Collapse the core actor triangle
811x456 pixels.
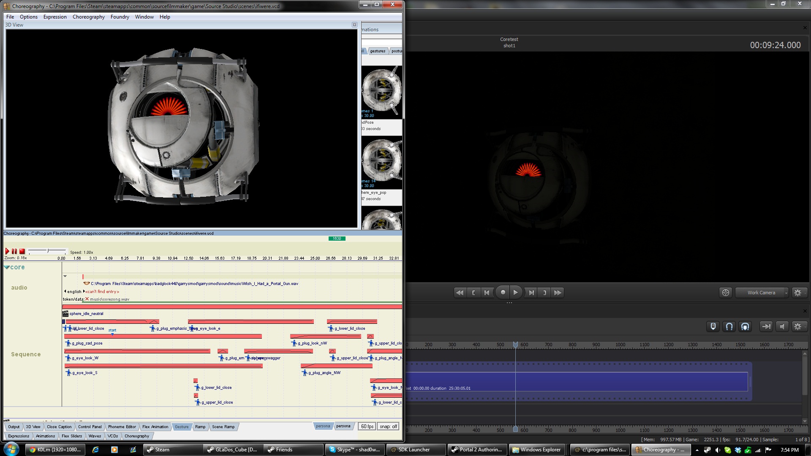7,267
